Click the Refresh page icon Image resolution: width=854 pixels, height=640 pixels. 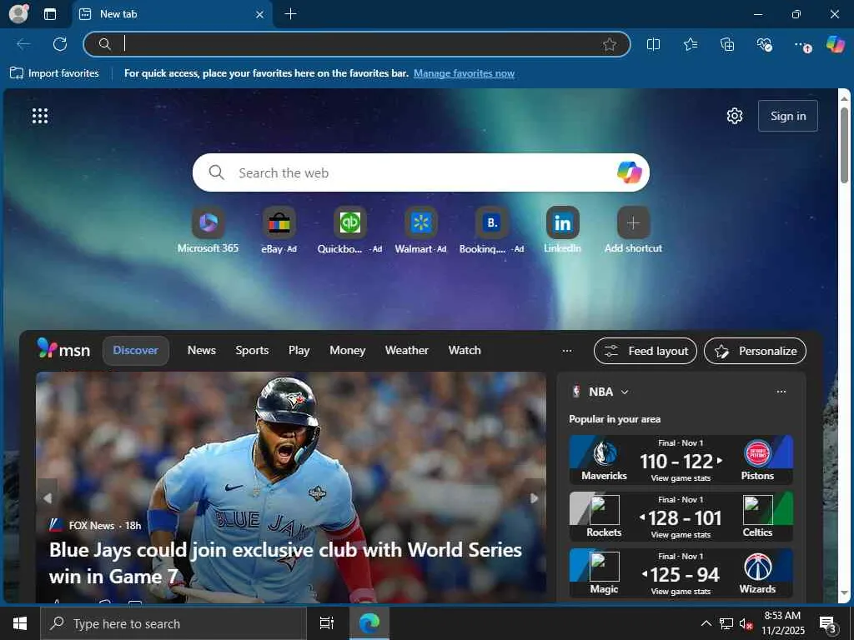(60, 44)
